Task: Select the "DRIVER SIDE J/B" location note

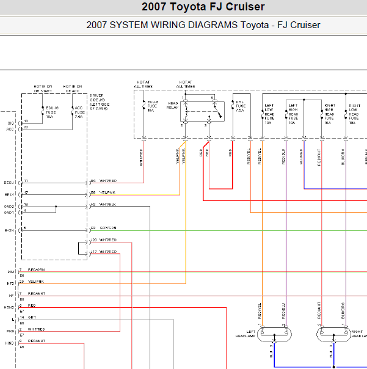Action: coord(100,102)
